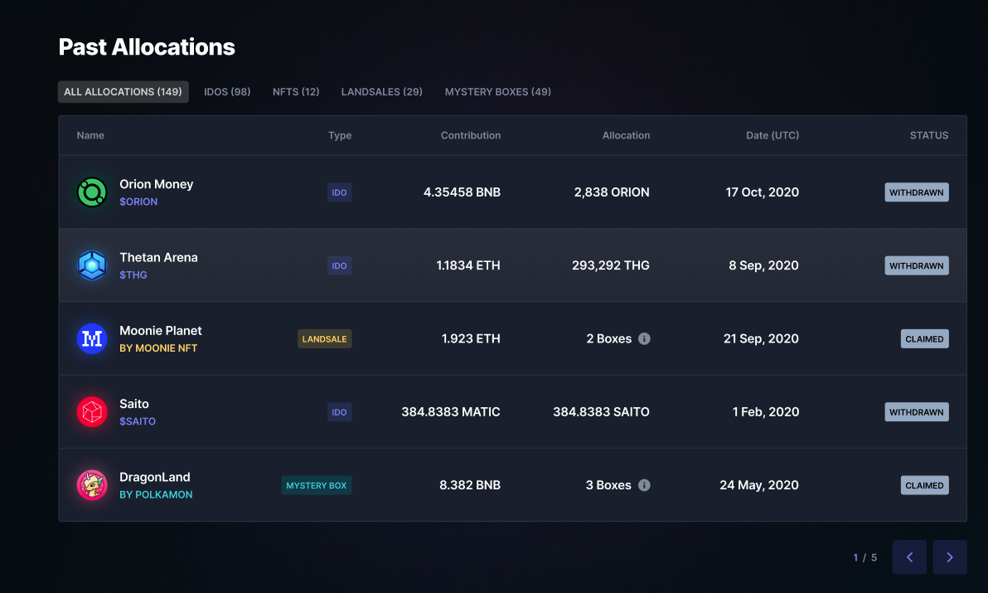The image size is (988, 593).
Task: Click the Moonie Planet project name
Action: point(161,330)
